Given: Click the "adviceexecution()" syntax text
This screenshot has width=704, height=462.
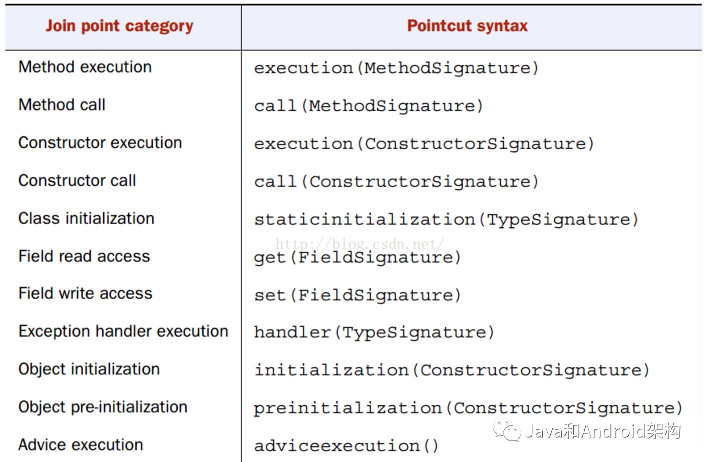Looking at the screenshot, I should (346, 445).
